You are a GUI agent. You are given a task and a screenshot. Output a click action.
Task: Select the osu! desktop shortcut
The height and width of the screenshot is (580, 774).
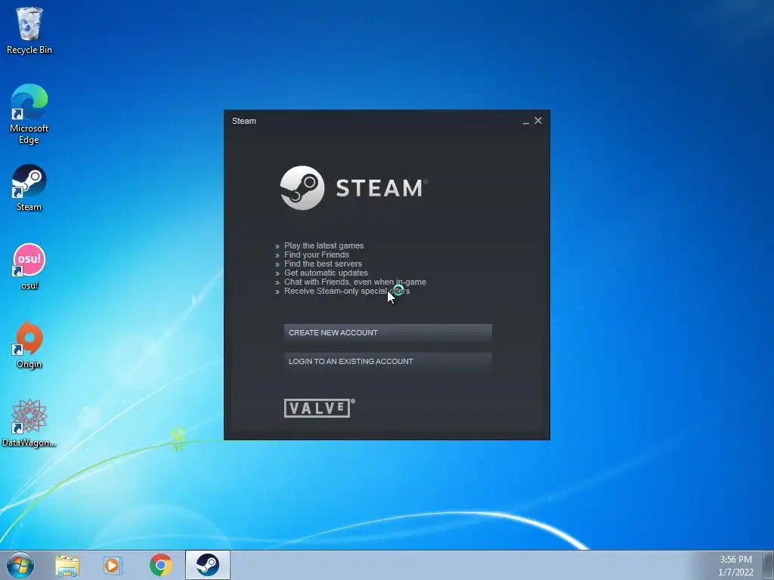tap(29, 267)
